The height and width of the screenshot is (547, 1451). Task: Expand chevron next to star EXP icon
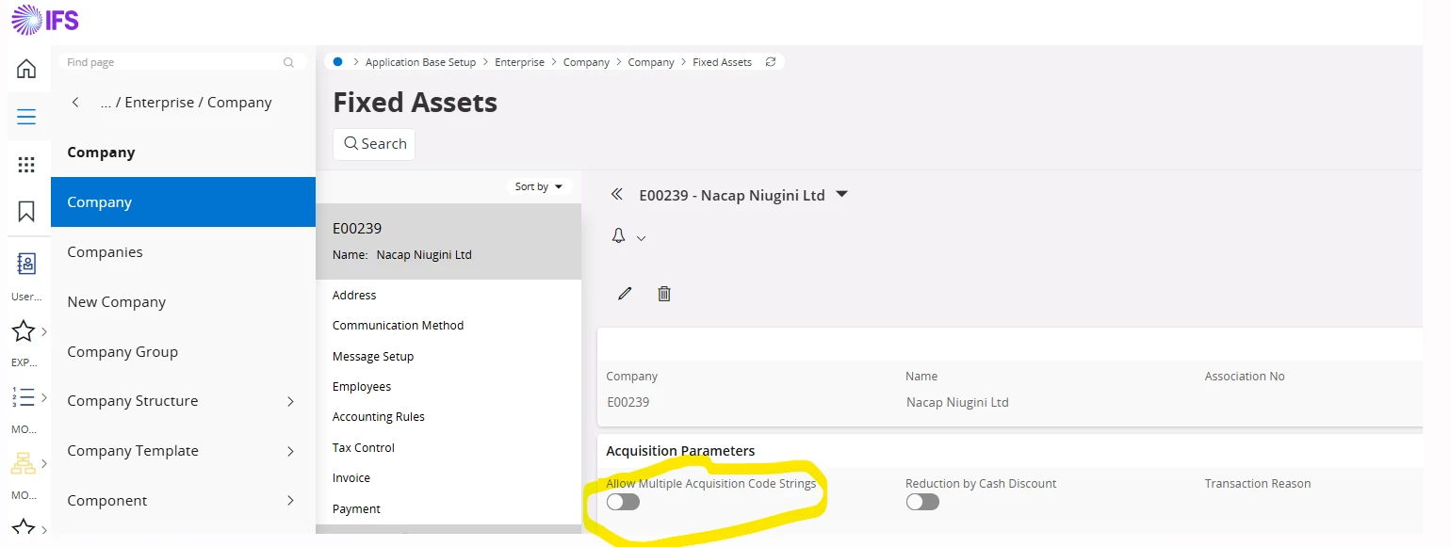44,331
